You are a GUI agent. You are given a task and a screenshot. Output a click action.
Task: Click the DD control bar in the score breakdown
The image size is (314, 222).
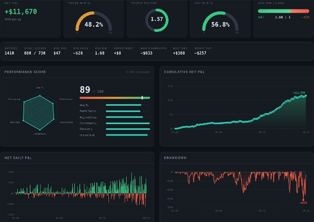pos(128,135)
